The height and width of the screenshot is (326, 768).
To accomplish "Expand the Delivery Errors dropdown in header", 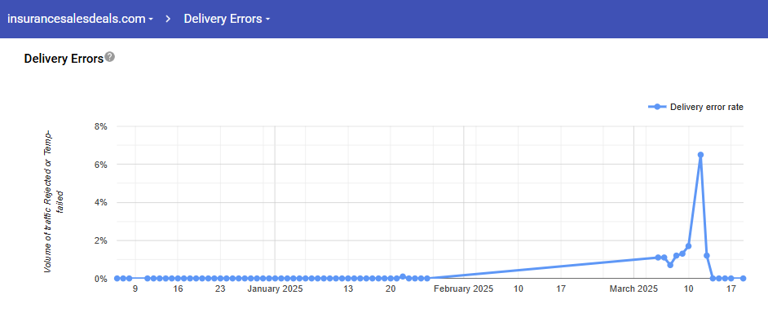I will (x=227, y=19).
